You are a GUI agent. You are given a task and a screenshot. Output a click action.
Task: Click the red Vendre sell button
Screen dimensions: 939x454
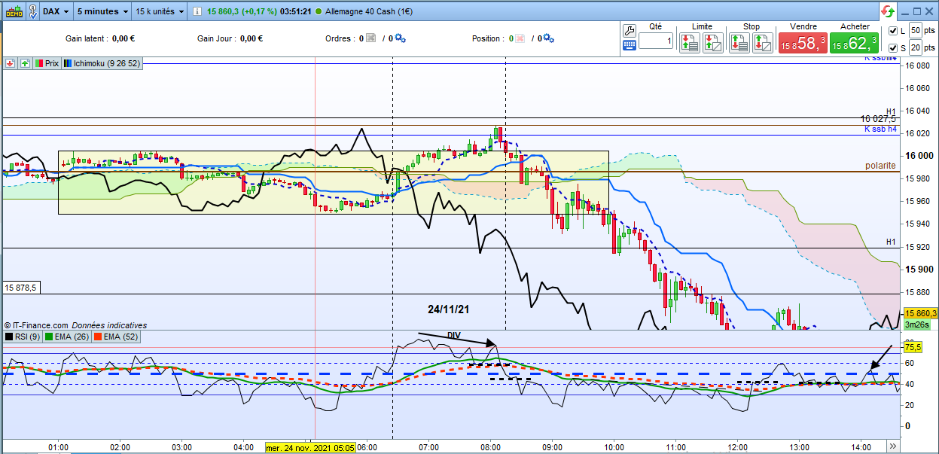click(x=803, y=43)
